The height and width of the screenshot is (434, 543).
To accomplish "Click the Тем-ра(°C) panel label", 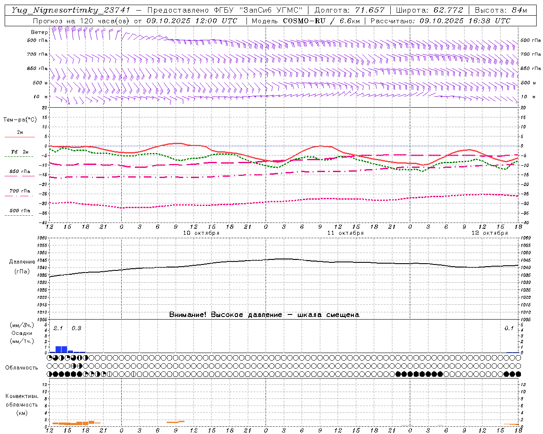I will [x=20, y=120].
